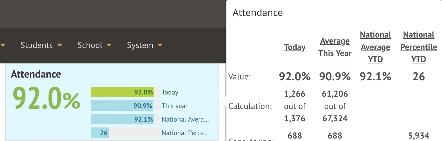The width and height of the screenshot is (442, 141).
Task: Expand the orange arrow beside System
Action: (x=160, y=46)
